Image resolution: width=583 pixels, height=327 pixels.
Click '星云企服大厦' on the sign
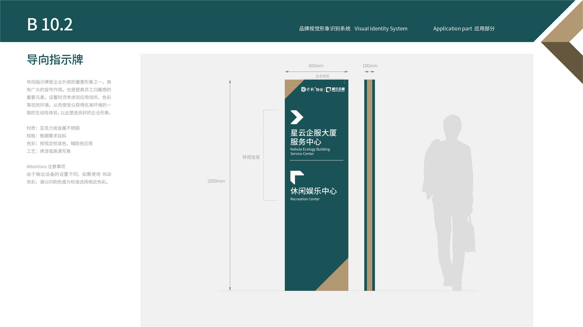pos(314,133)
